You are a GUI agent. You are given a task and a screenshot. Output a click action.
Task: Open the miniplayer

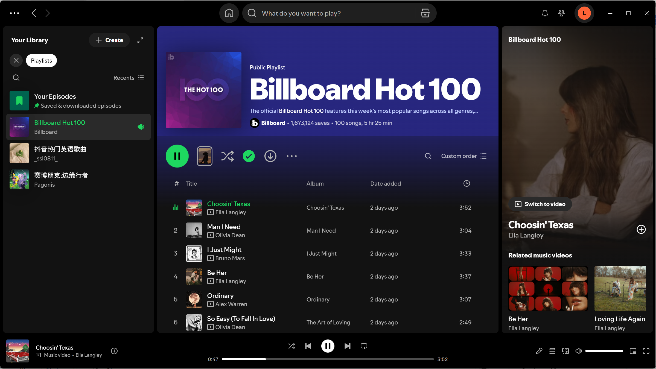coord(633,351)
